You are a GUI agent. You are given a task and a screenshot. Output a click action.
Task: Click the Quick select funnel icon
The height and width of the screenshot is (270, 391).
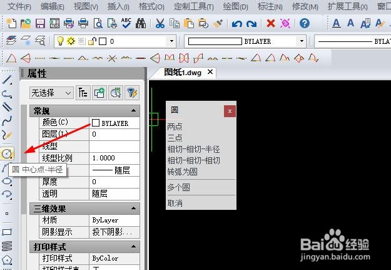point(132,93)
